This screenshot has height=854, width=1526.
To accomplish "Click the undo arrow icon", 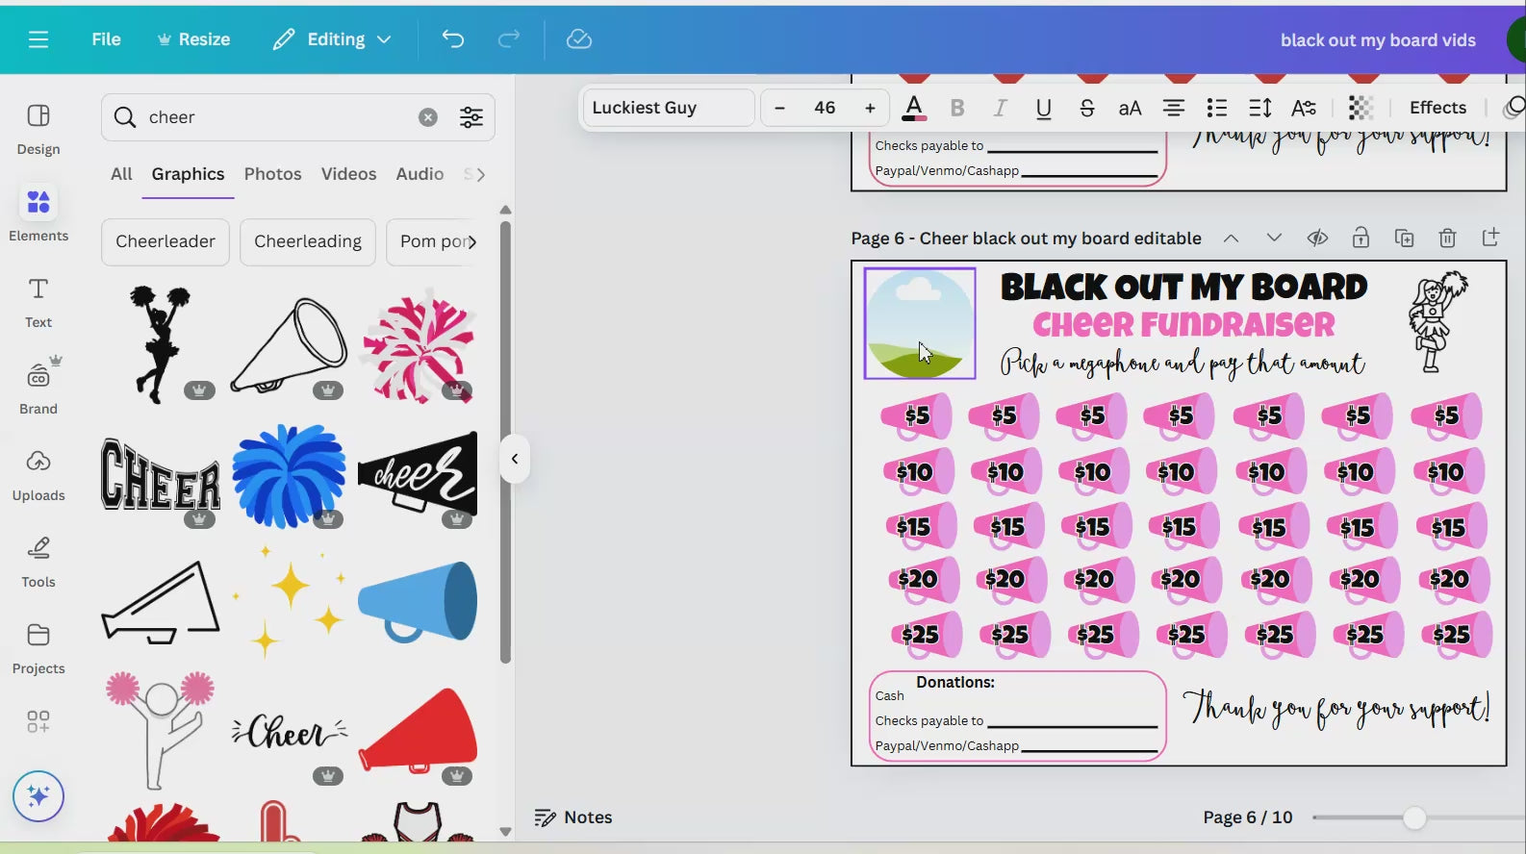I will 452,39.
